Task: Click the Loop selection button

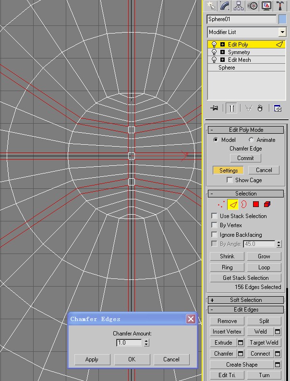Action: [x=264, y=267]
